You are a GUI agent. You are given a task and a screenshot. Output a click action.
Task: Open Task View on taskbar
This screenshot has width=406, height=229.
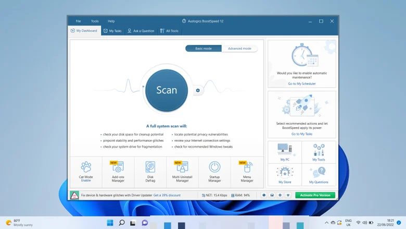133,223
